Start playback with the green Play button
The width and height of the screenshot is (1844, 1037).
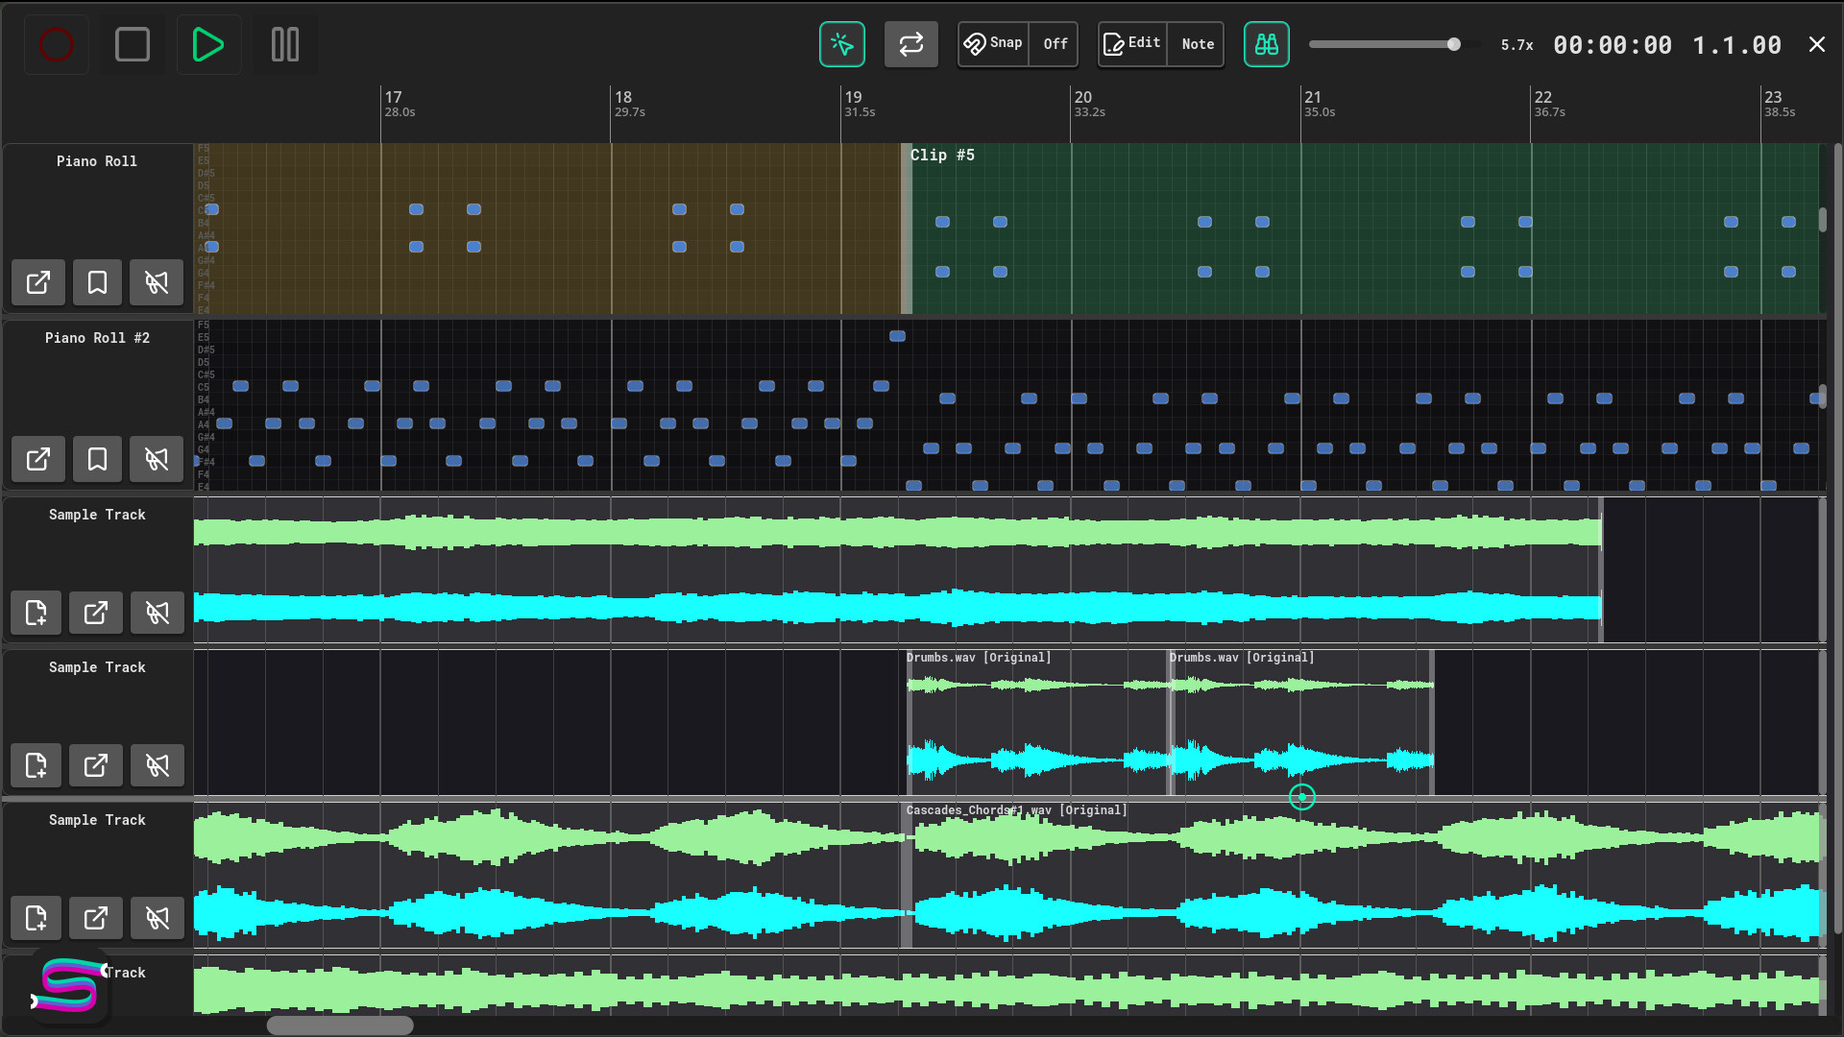(x=208, y=44)
